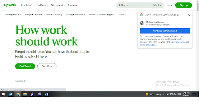Click the volume speaker tray icon
Screen dimensions: 199x112
175,94
